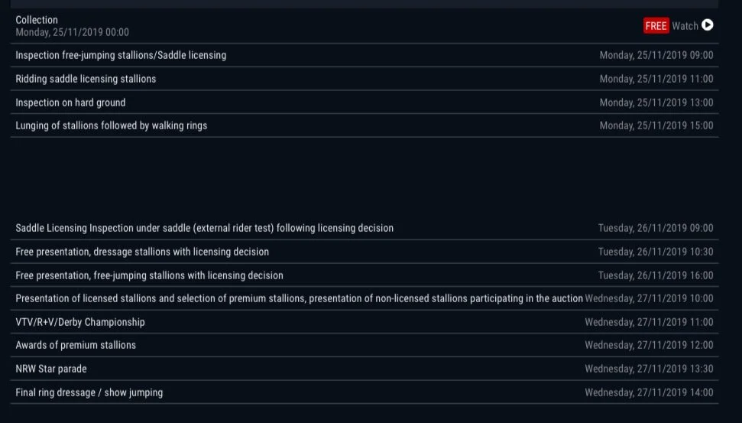This screenshot has width=742, height=423.
Task: Select NRW Star parade entry
Action: [365, 369]
